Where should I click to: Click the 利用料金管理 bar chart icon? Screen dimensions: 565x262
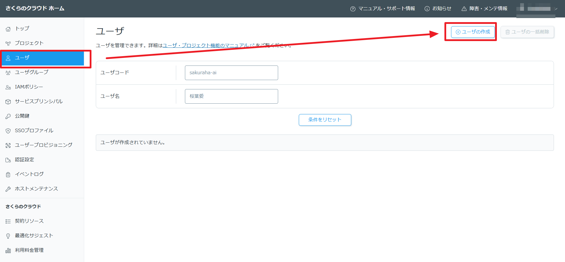(x=8, y=250)
